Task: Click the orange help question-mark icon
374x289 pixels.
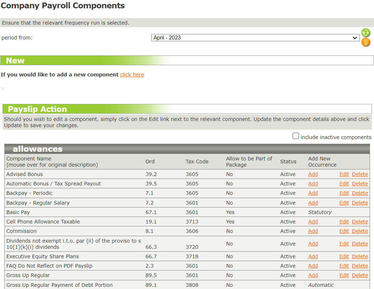Action: 366,42
